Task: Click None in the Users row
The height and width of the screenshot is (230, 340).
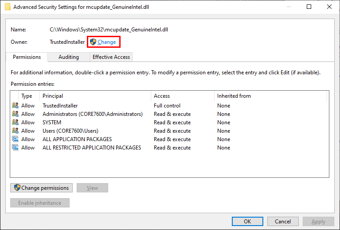Action: (x=223, y=131)
